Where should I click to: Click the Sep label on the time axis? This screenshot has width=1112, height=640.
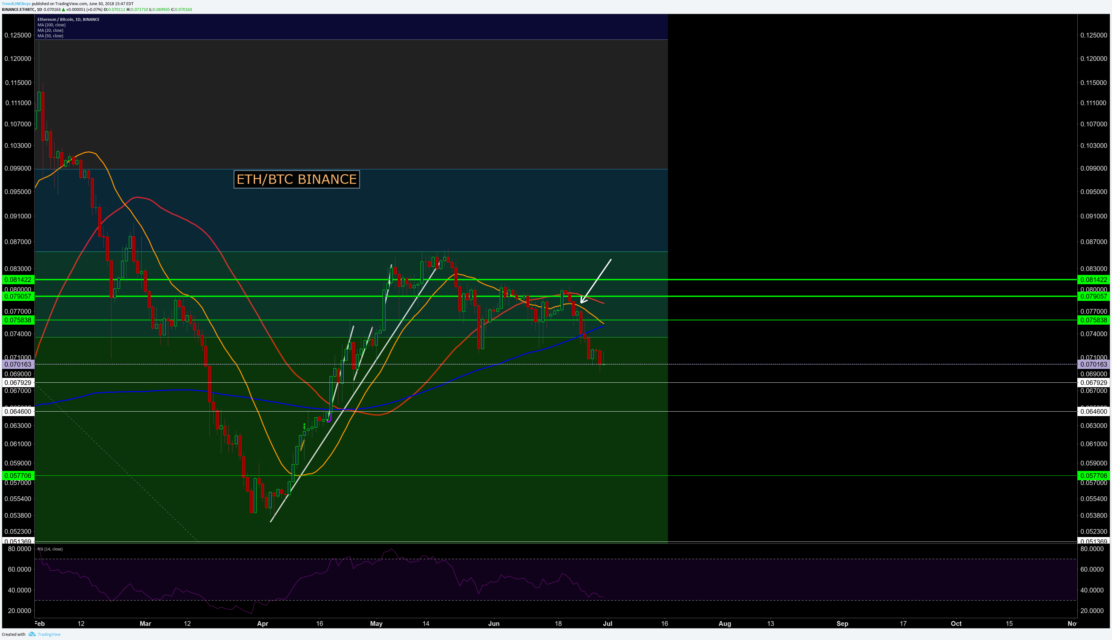(842, 624)
